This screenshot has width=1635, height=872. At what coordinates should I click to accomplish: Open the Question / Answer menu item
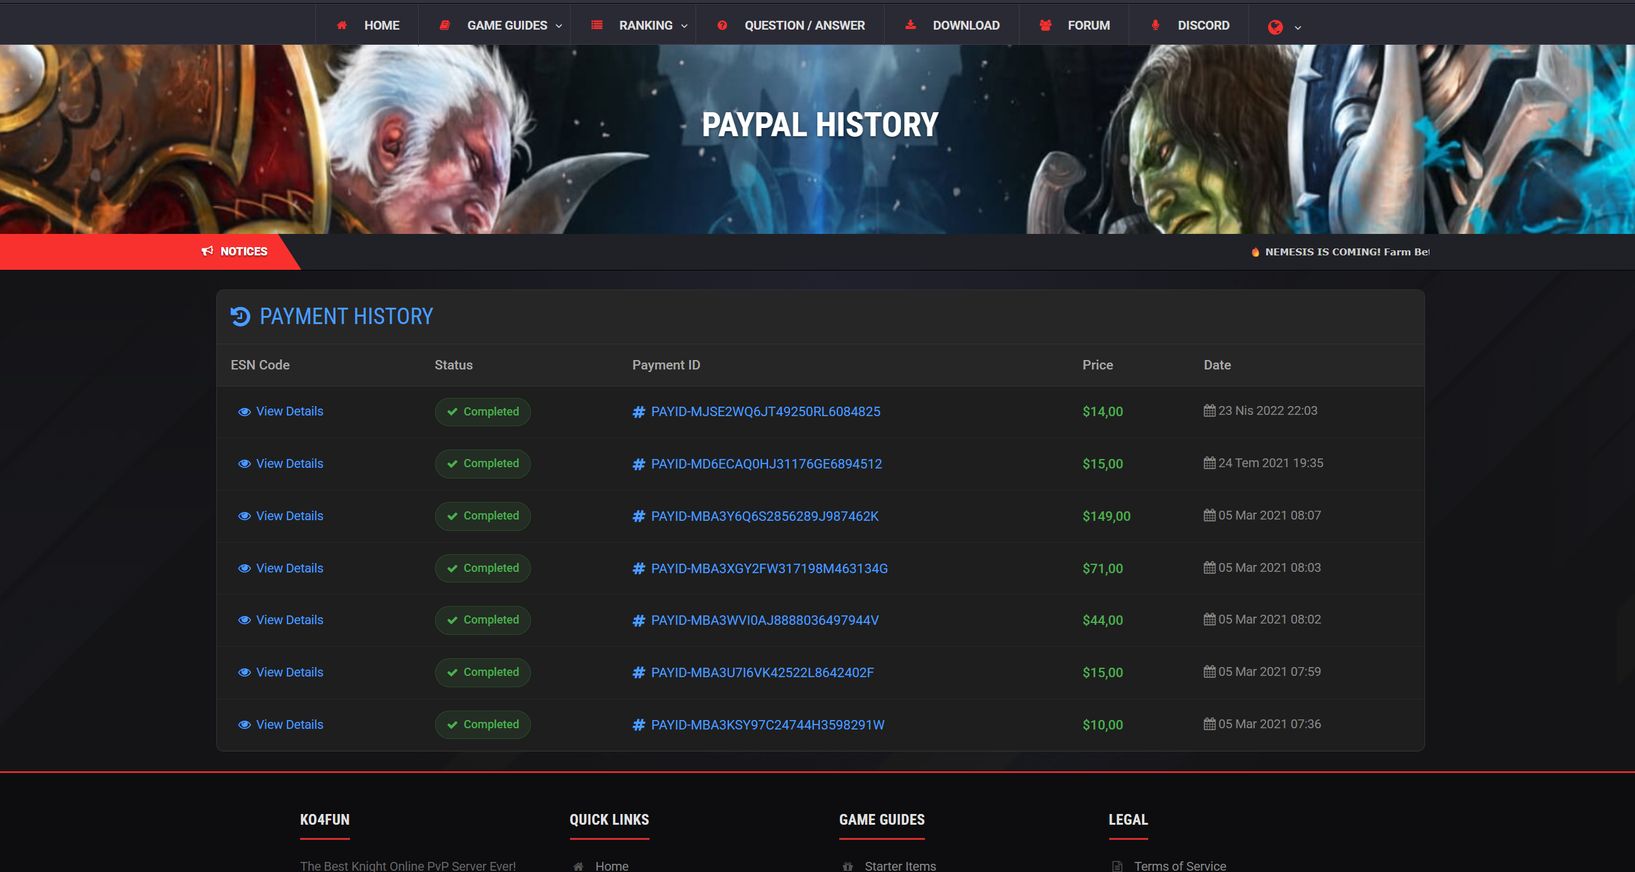[804, 25]
